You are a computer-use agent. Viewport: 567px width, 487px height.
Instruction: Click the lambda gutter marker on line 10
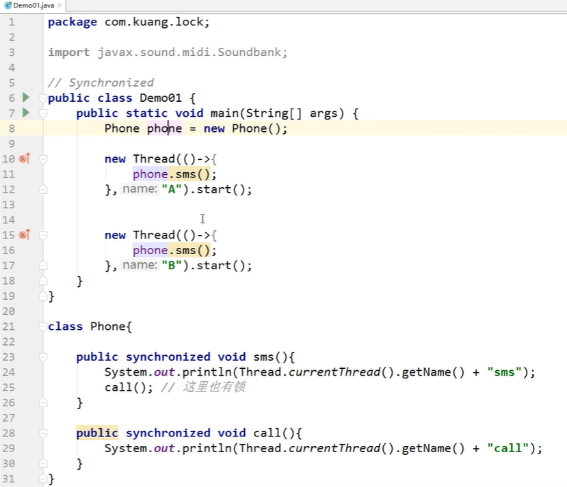click(25, 158)
